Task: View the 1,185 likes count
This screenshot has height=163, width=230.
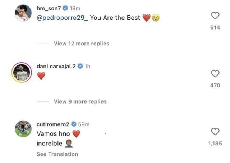Action: click(x=215, y=144)
